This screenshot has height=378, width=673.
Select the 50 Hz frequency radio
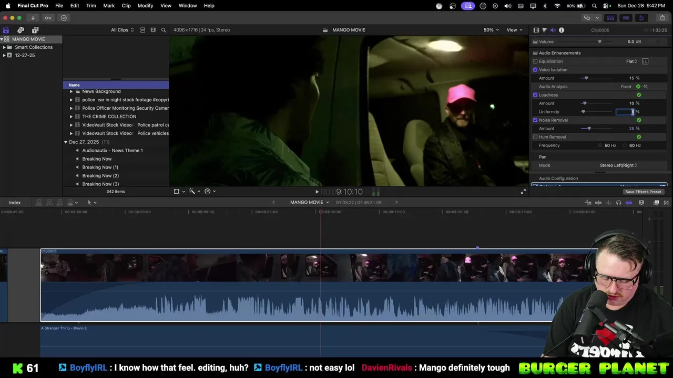(x=600, y=145)
